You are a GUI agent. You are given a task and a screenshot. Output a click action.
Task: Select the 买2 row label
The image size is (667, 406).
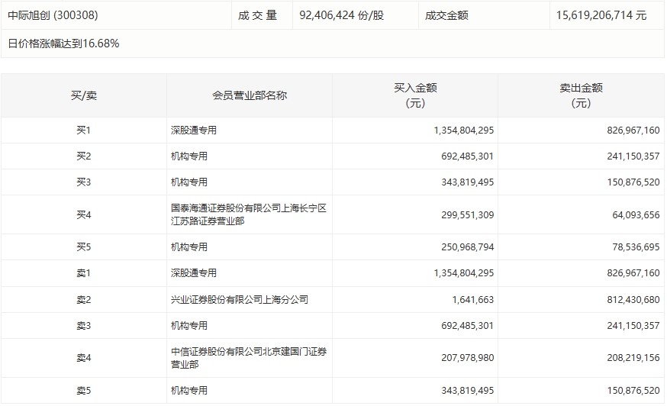[84, 156]
